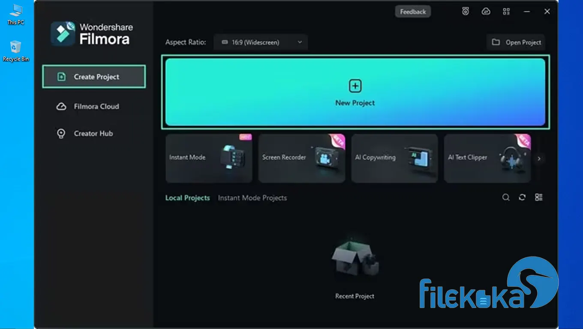Click the Feedback button
The image size is (583, 329).
413,12
